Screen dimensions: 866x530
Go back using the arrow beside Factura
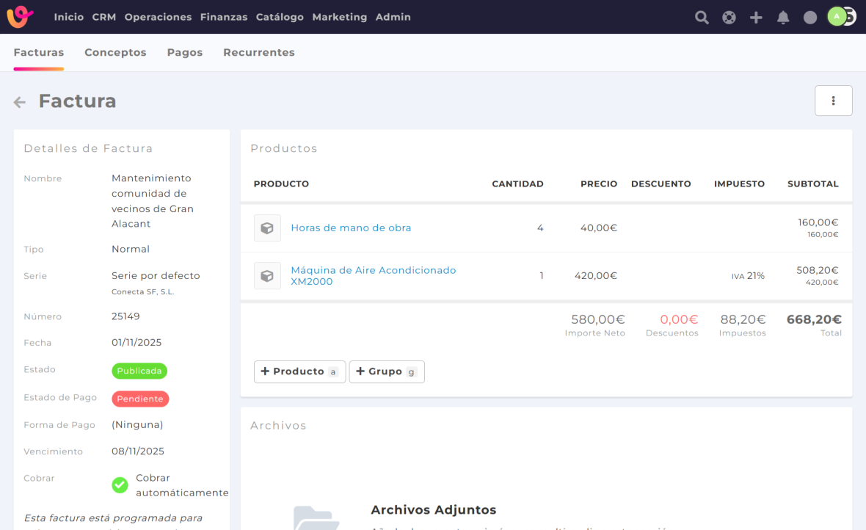(20, 102)
